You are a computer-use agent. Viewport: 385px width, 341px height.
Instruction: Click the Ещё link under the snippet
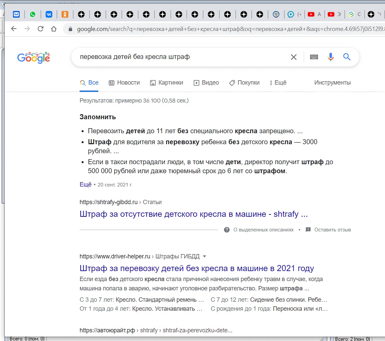click(86, 184)
